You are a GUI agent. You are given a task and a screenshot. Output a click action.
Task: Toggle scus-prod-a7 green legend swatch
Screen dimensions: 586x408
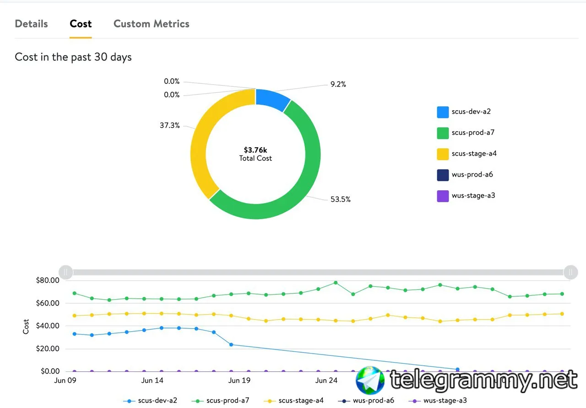[443, 133]
